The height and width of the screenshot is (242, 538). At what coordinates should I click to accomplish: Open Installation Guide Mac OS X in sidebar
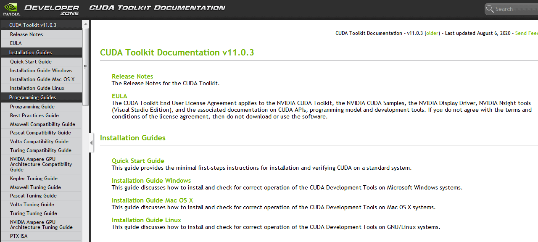pyautogui.click(x=41, y=79)
